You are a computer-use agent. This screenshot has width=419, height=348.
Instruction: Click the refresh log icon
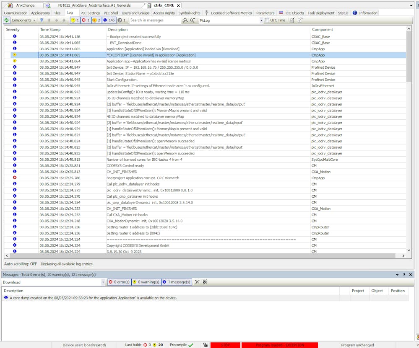pyautogui.click(x=7, y=20)
